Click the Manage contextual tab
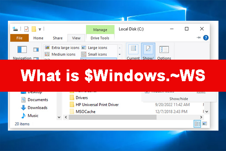Image resolution: width=226 pixels, height=151 pixels. 100,29
